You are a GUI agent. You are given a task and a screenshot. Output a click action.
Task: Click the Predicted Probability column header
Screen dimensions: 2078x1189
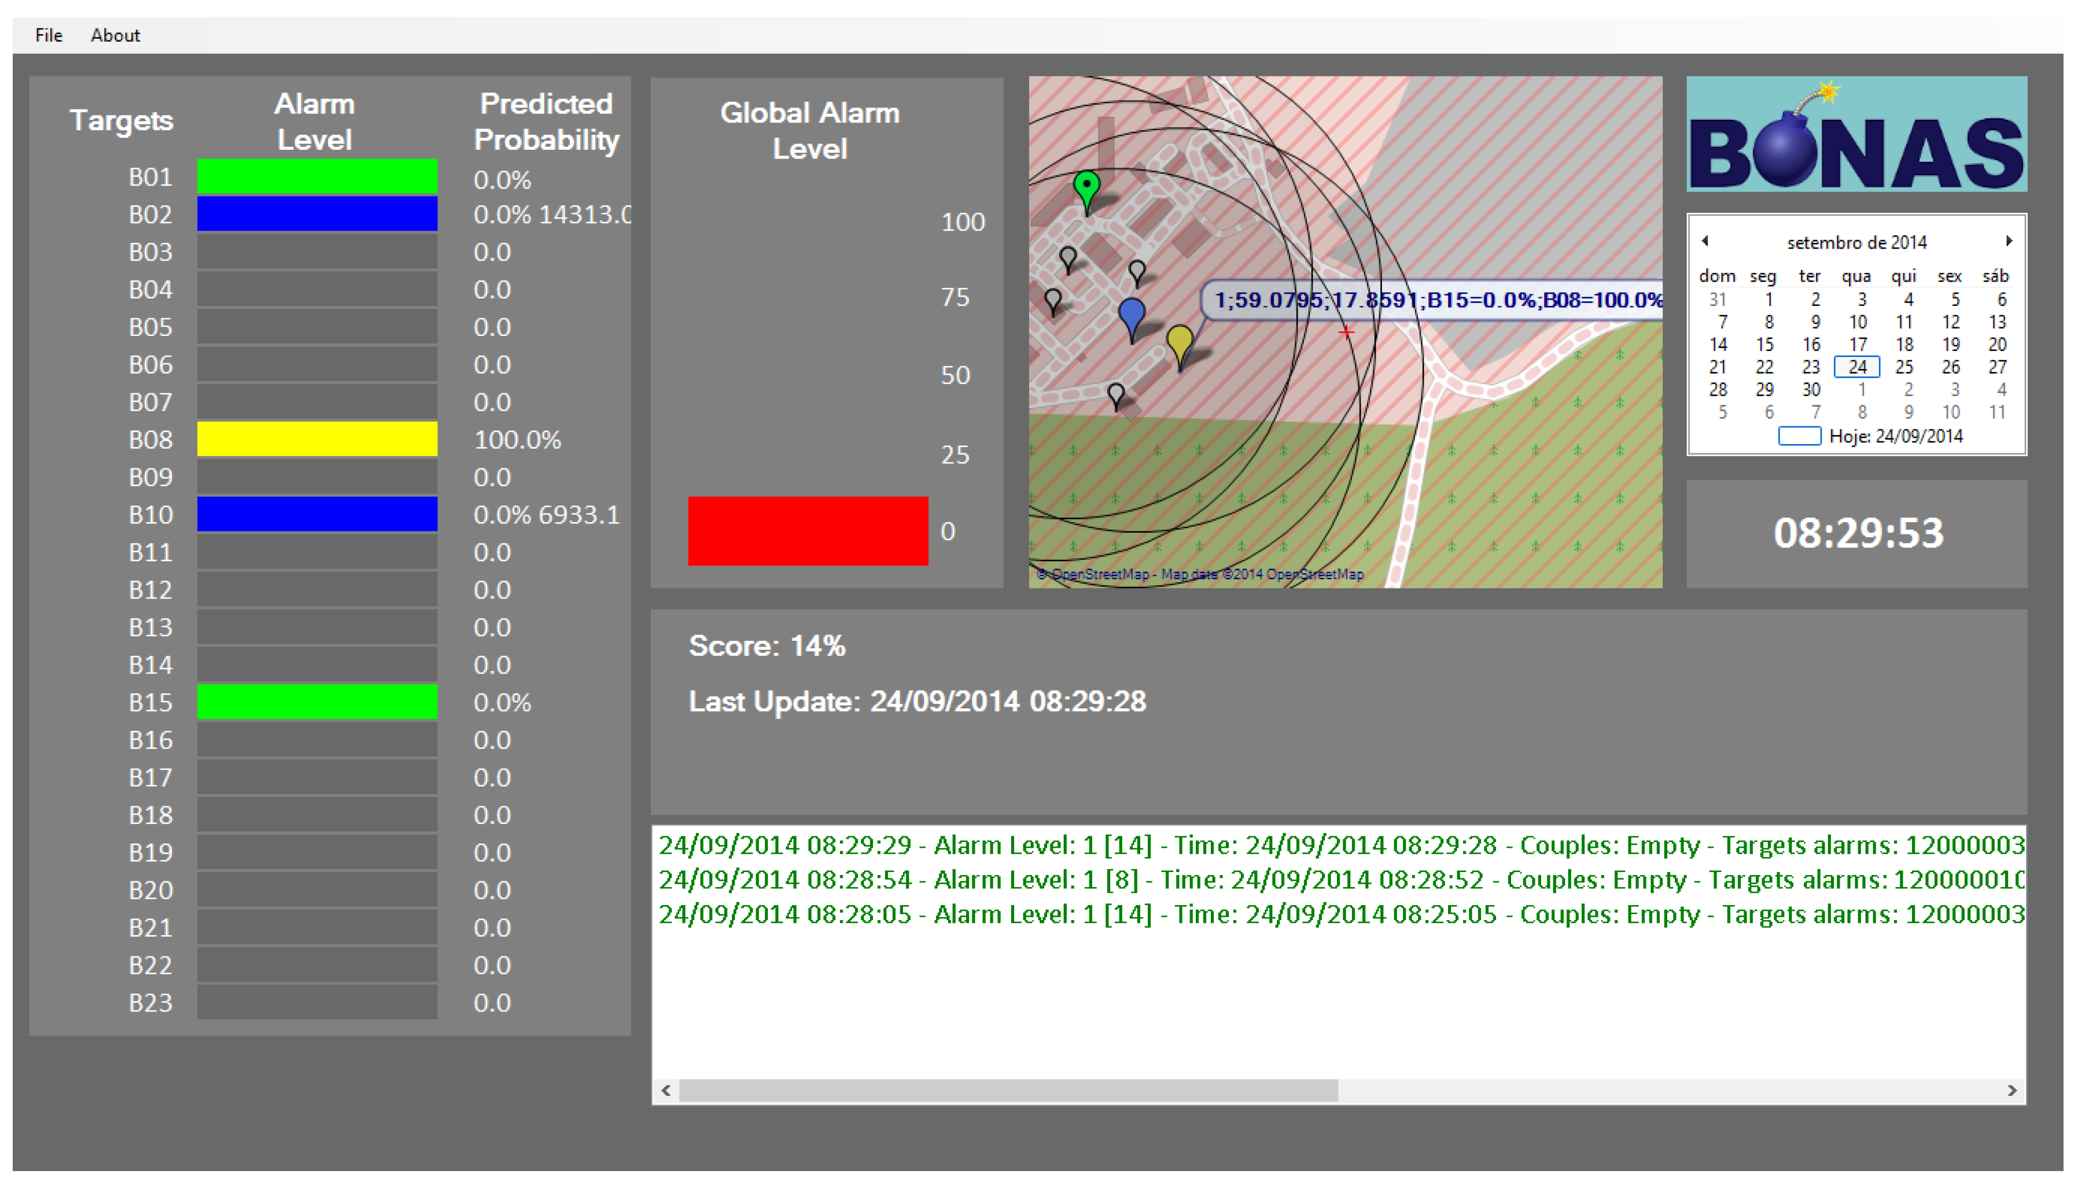pyautogui.click(x=547, y=121)
